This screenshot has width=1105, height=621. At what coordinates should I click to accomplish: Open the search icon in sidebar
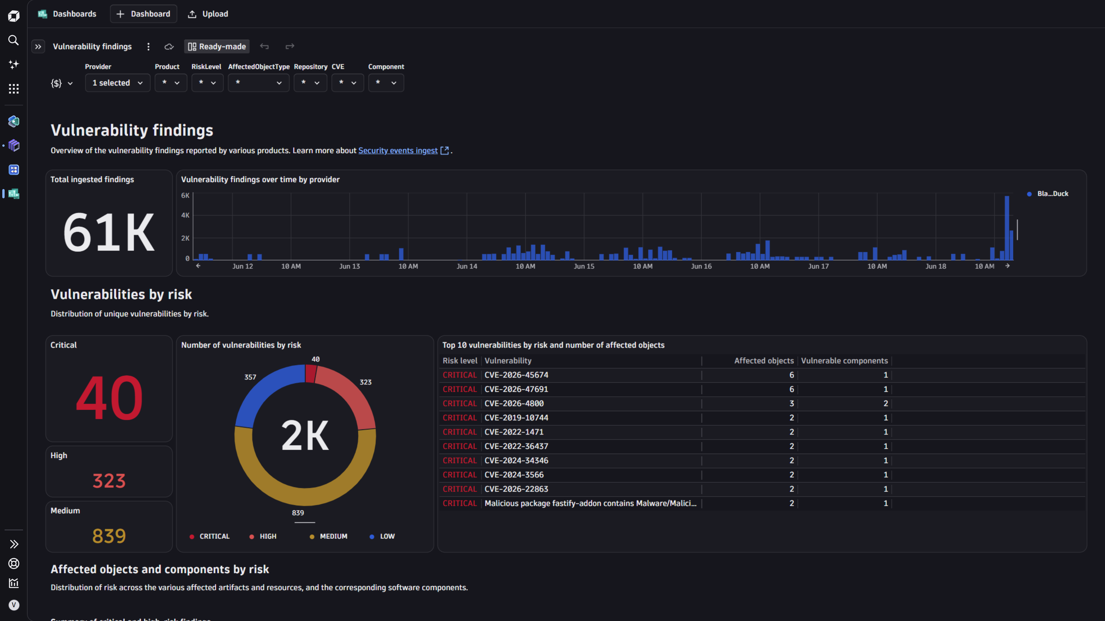pos(14,40)
